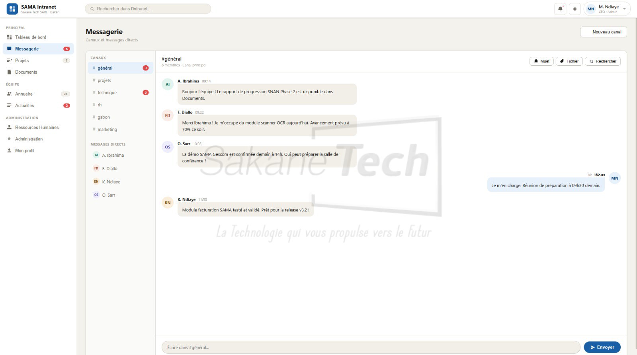Click the KN avatar next to K. Ndiaye's message
637x355 pixels.
click(168, 203)
